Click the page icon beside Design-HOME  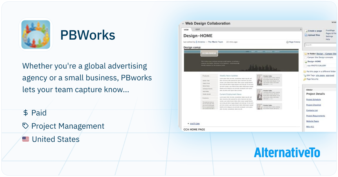(305, 61)
